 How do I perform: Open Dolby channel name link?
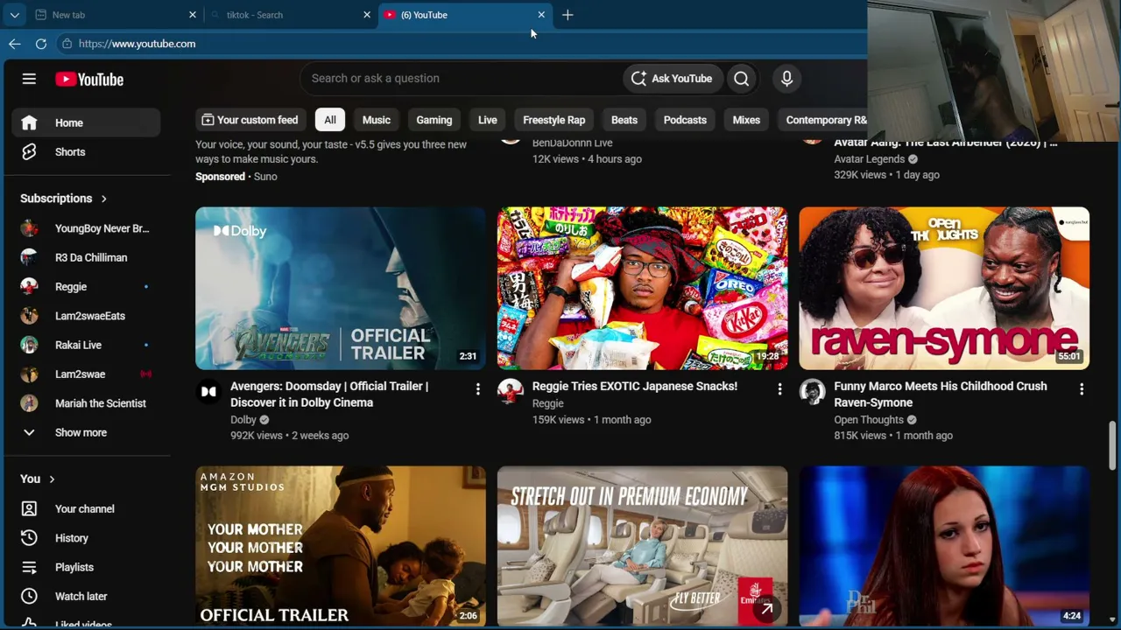[x=243, y=420]
